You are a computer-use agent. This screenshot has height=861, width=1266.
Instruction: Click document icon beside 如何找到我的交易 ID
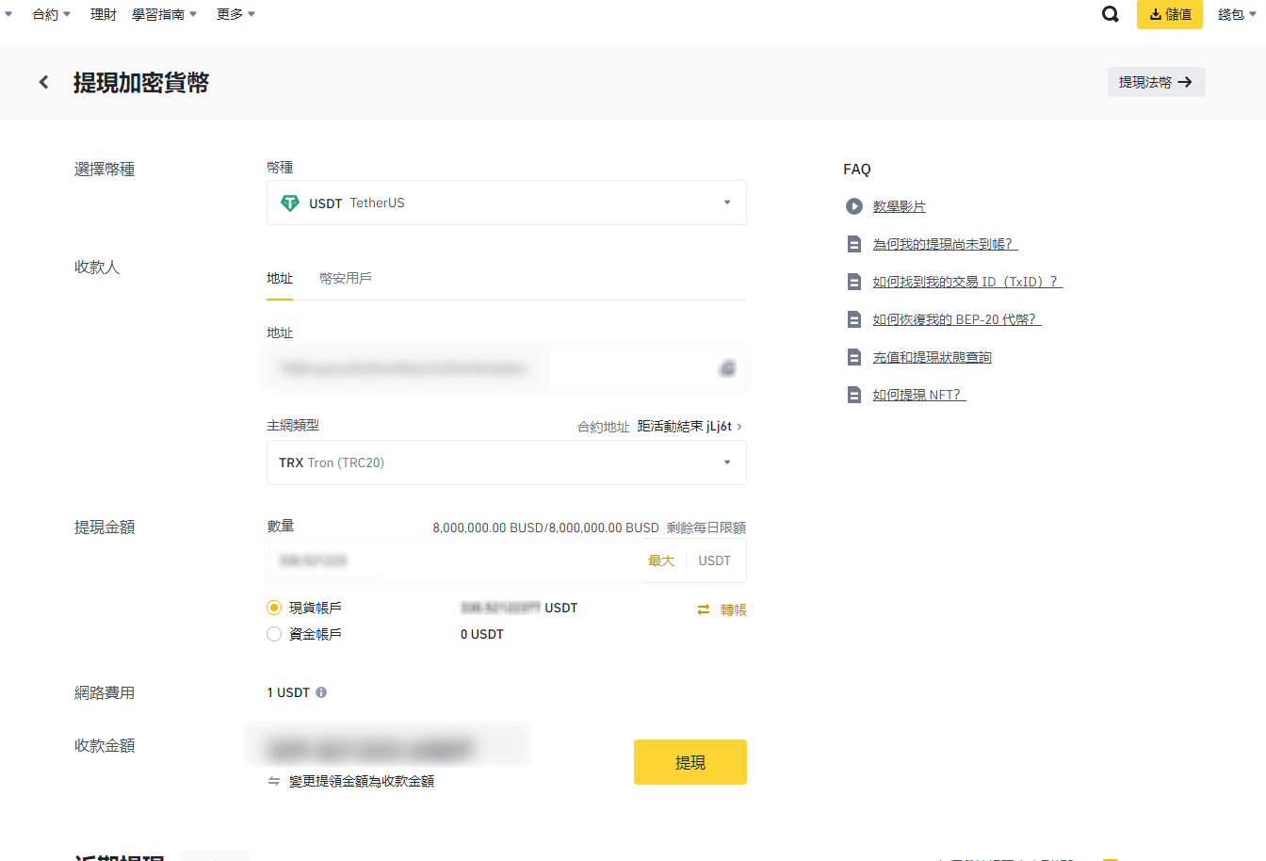click(x=854, y=282)
